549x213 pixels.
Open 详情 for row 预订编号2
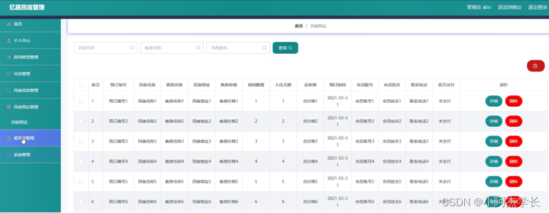(493, 121)
